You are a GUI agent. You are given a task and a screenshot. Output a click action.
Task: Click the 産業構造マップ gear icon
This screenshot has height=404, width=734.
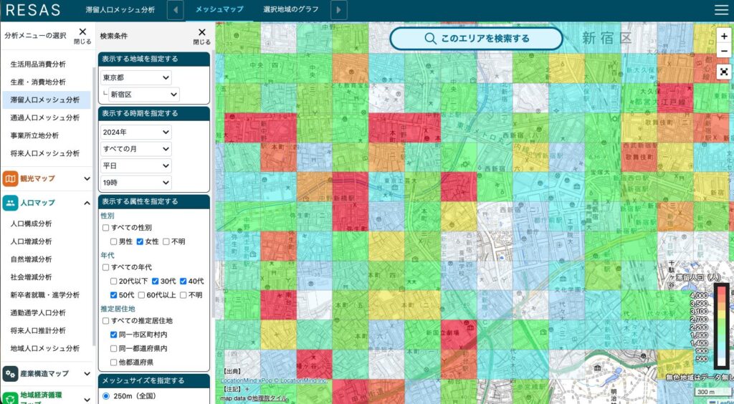pyautogui.click(x=11, y=373)
